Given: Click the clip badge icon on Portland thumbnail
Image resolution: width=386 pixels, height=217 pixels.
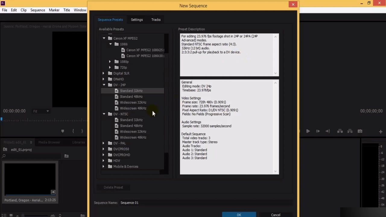Looking at the screenshot, I should coord(53,192).
